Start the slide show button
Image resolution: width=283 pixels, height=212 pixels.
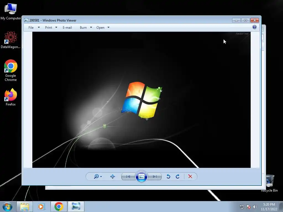click(x=141, y=176)
